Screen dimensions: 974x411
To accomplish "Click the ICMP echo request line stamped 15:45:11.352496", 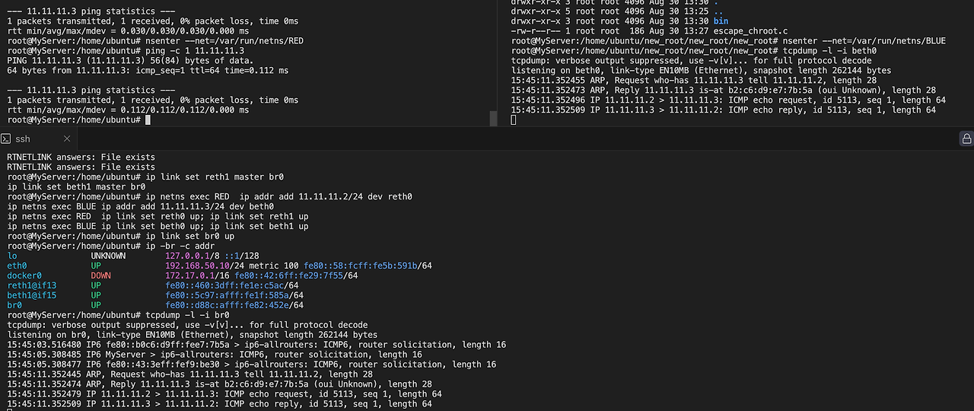I will (728, 100).
